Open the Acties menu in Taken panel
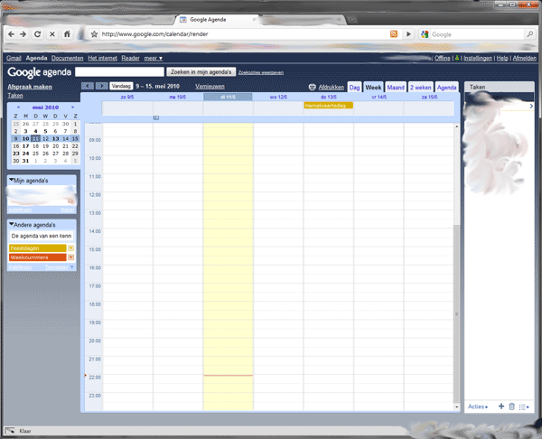This screenshot has height=439, width=542. [478, 406]
